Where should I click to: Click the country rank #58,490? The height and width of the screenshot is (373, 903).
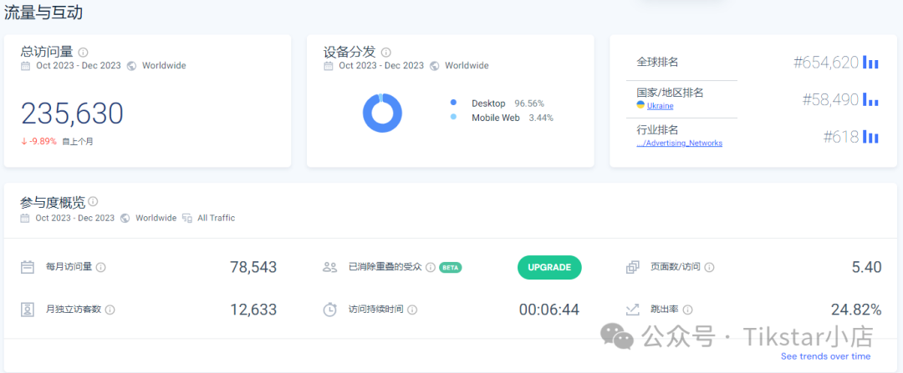tap(831, 100)
